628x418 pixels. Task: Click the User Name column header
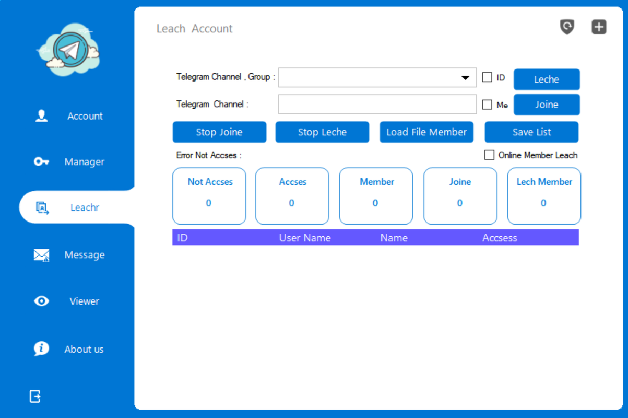(x=305, y=238)
